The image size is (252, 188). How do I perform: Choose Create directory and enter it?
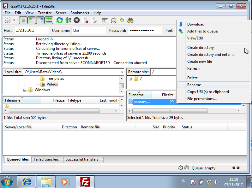213,55
